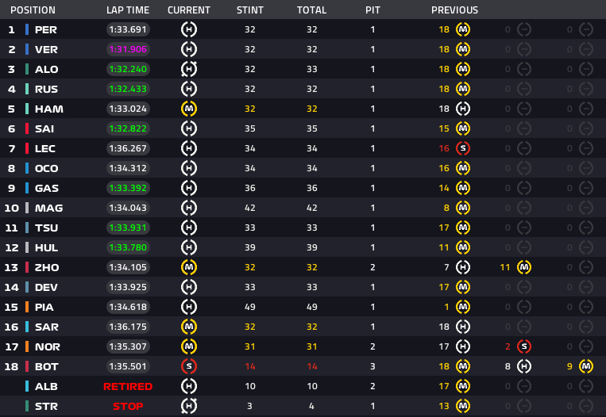Click SAI's red team color bar
Screen dimensions: 606x417
27,128
